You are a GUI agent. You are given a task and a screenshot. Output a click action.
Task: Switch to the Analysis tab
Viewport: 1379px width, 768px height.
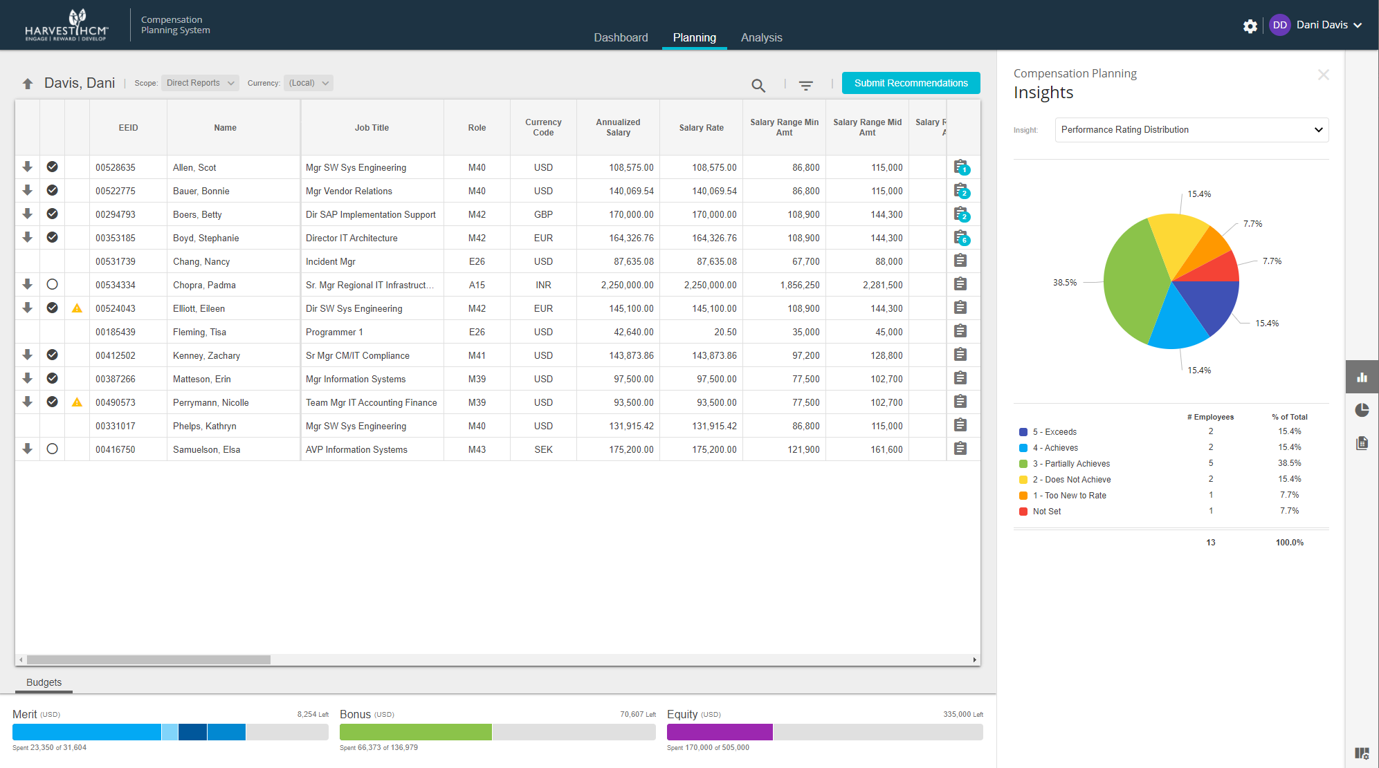coord(761,37)
